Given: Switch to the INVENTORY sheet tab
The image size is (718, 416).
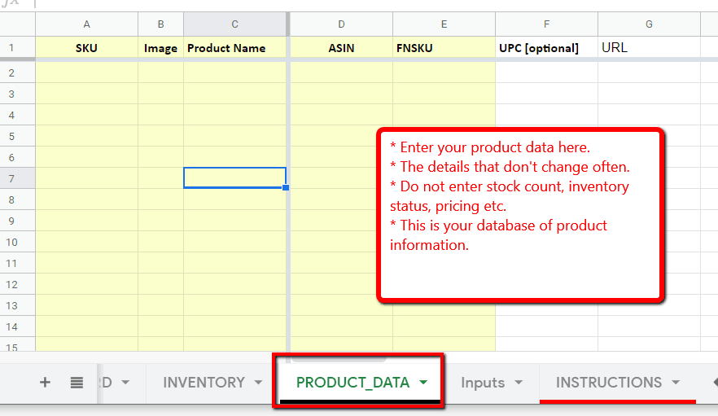Looking at the screenshot, I should (204, 382).
